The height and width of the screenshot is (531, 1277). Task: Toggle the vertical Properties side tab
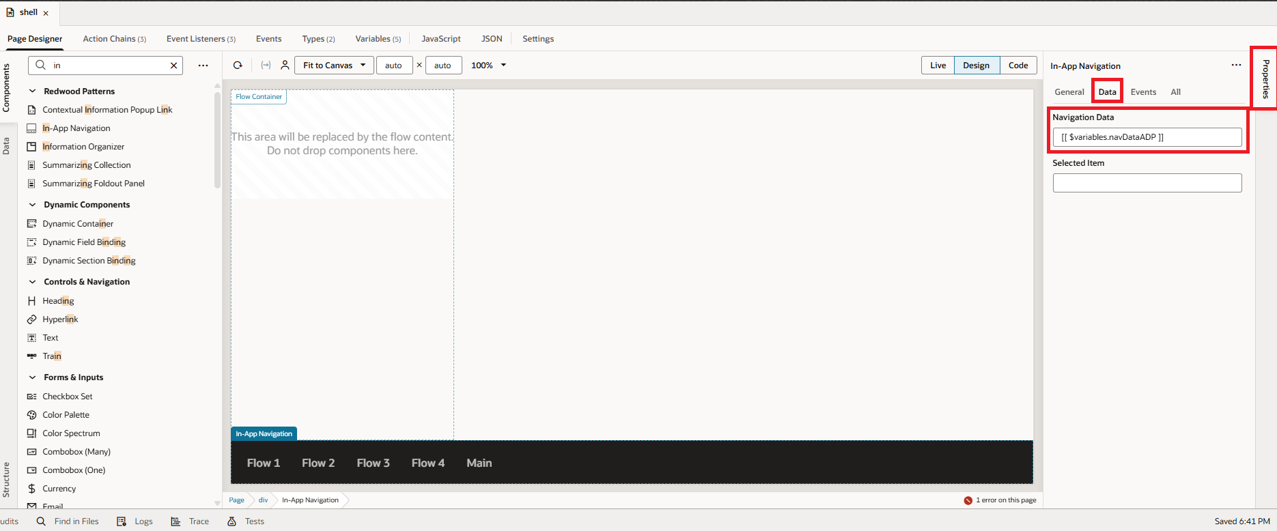(1266, 78)
